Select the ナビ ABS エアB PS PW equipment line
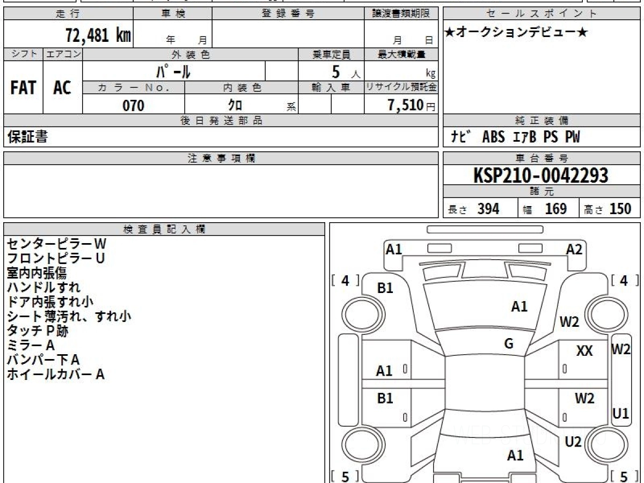Viewport: 644px width, 483px height. click(516, 137)
